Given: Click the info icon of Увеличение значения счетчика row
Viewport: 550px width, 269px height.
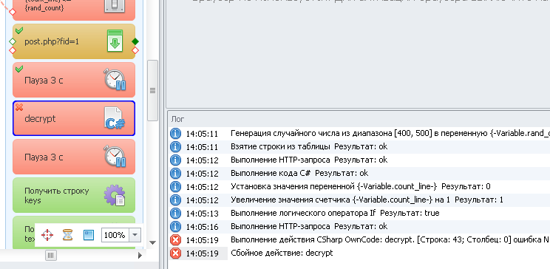Looking at the screenshot, I should (x=175, y=200).
